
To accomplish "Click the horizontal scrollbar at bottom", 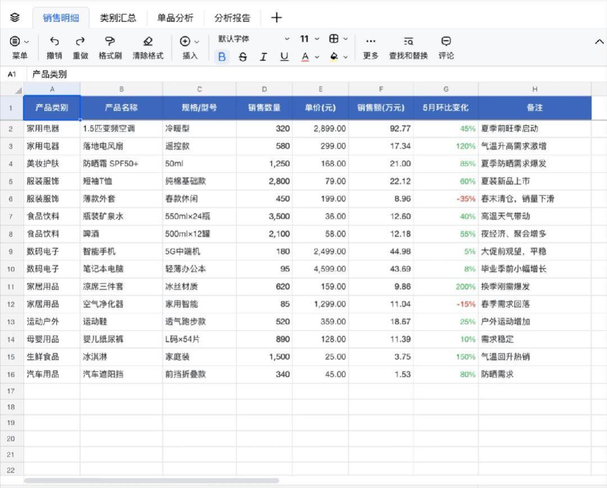I will pos(151,481).
